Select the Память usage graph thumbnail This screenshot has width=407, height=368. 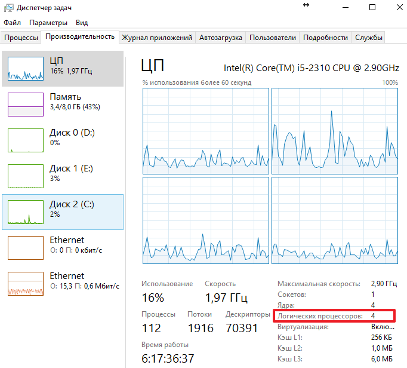tap(26, 105)
